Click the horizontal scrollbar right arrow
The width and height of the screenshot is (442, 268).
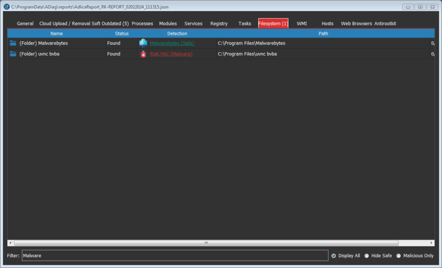coord(432,243)
